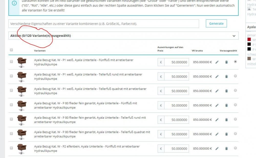Check P2 elfenbein Fünffuß variant checkbox
Viewport: 256px width, 158px height.
click(x=12, y=148)
